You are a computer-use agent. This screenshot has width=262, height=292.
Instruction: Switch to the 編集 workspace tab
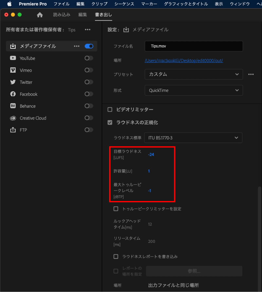[83, 15]
